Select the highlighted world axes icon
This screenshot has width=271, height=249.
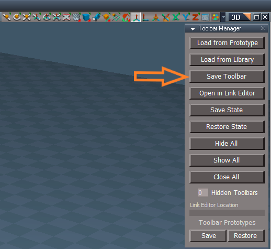pos(136,17)
